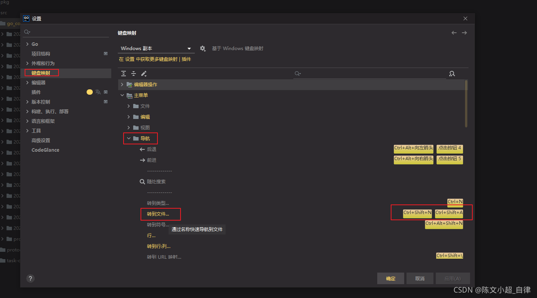Click the folder icon of 视图
Image resolution: width=537 pixels, height=298 pixels.
point(136,127)
